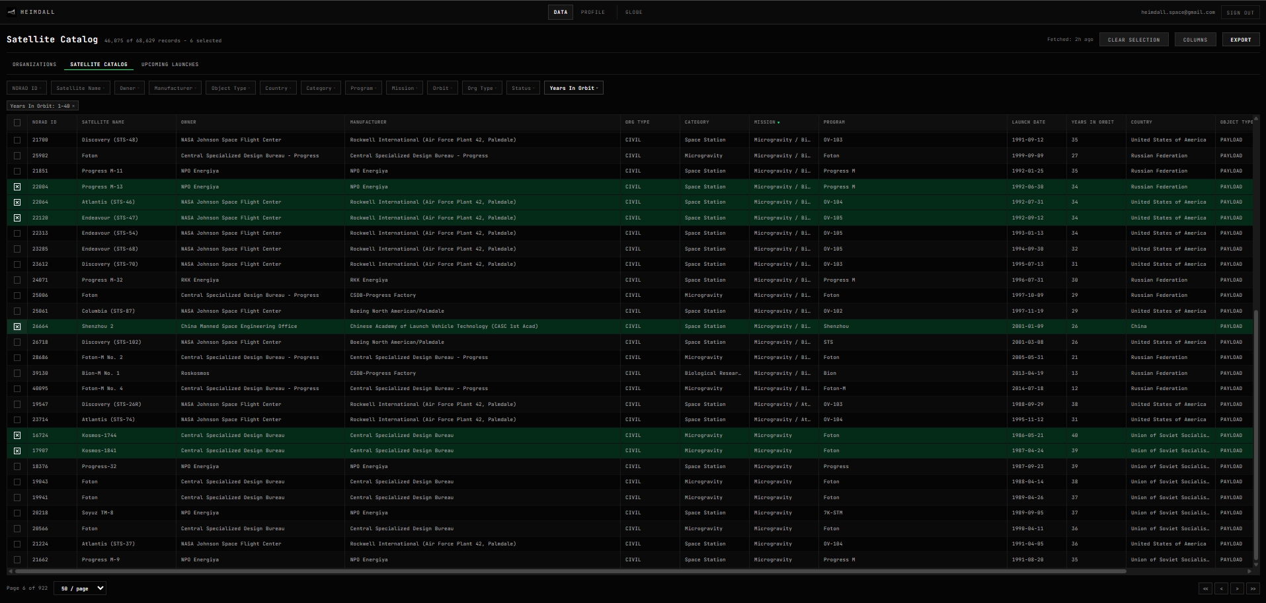This screenshot has height=603, width=1266.
Task: Click the heimdall.space@gmail.com account text
Action: pyautogui.click(x=1178, y=12)
